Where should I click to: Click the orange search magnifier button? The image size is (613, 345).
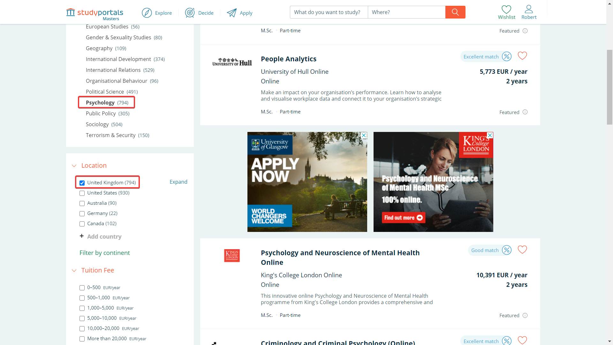tap(455, 12)
